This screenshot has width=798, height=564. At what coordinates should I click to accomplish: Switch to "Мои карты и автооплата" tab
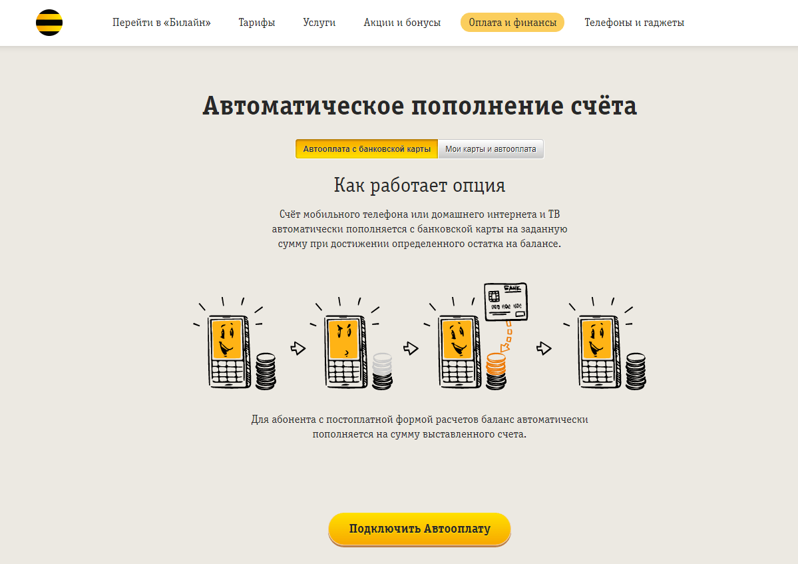click(491, 149)
